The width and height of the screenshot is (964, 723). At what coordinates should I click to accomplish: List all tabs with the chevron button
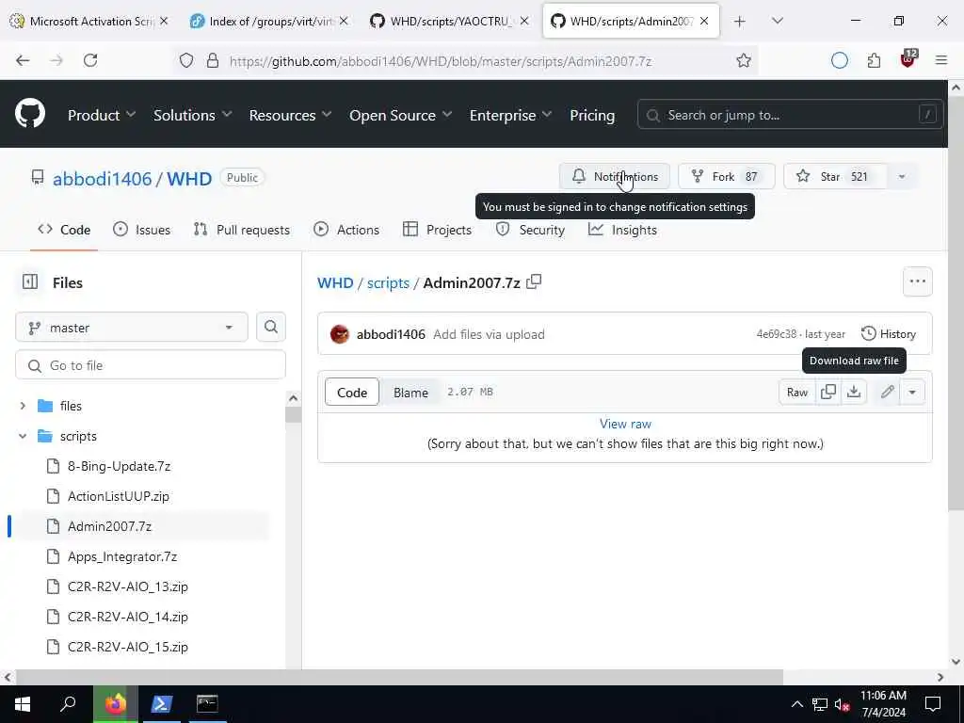(777, 21)
